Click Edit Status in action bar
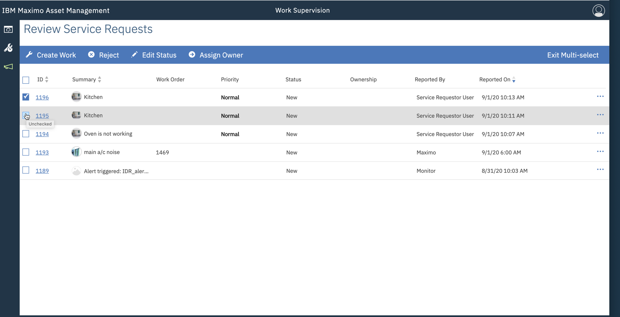The height and width of the screenshot is (317, 620). 154,55
